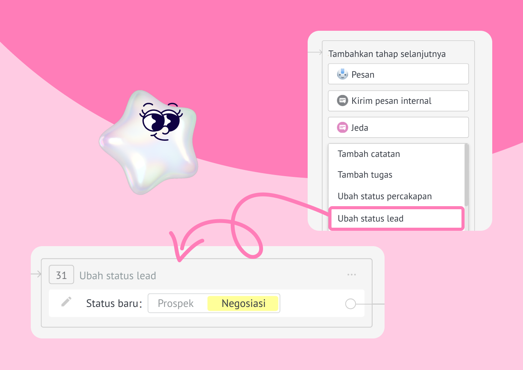Click the action list scrollbar
The height and width of the screenshot is (370, 523).
click(466, 175)
